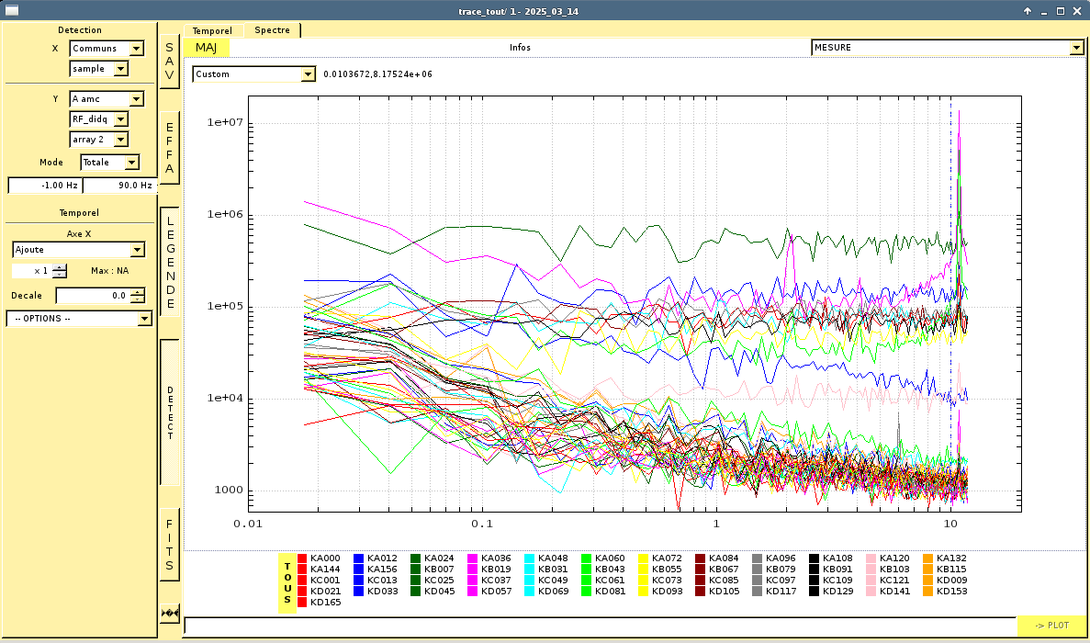The image size is (1090, 643).
Task: Toggle the LEGENDE button
Action: 169,262
